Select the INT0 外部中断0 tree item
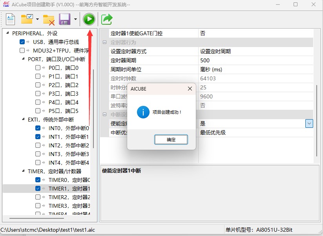323x236 pixels. pyautogui.click(x=69, y=128)
